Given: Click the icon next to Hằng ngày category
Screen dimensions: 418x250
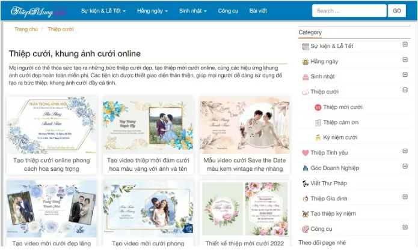Looking at the screenshot, I should [x=306, y=62].
